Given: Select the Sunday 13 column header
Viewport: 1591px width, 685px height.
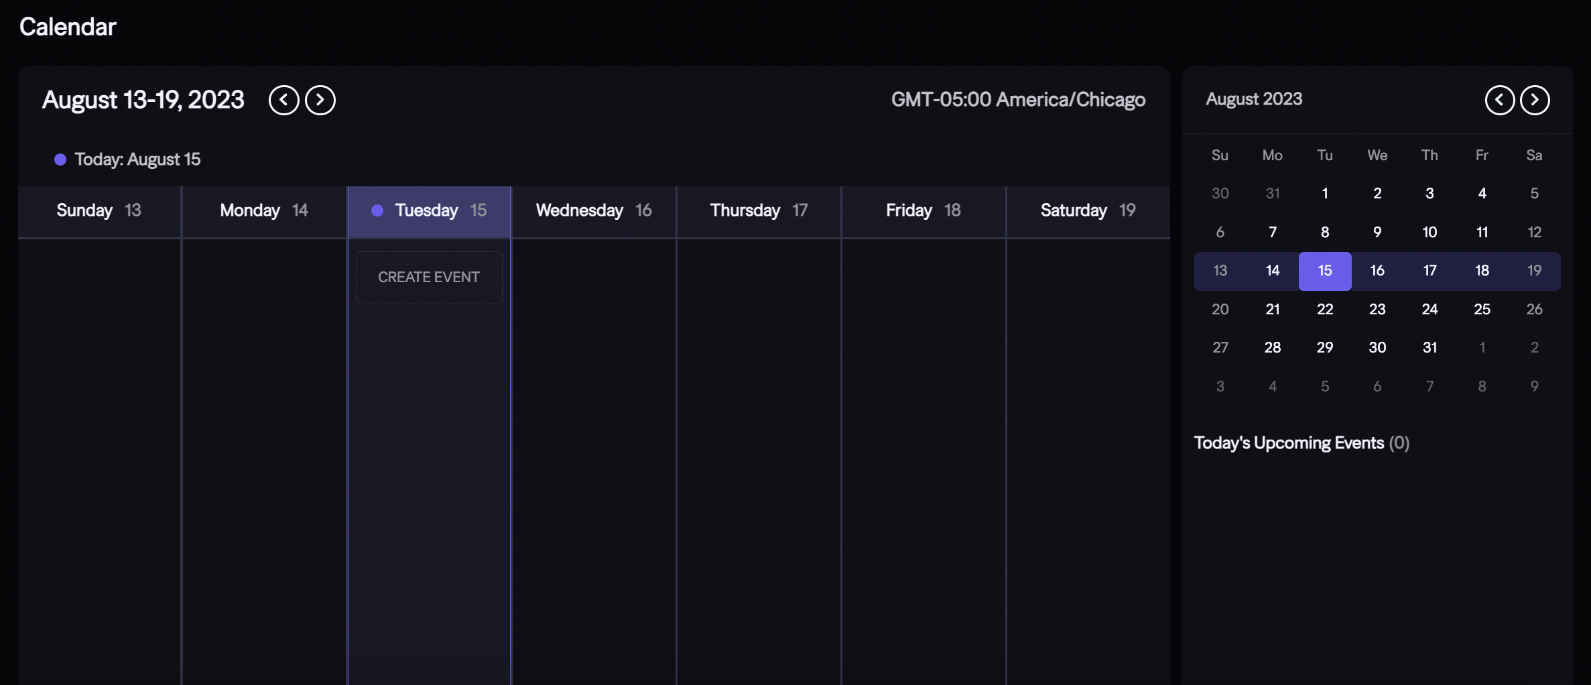Looking at the screenshot, I should point(99,211).
